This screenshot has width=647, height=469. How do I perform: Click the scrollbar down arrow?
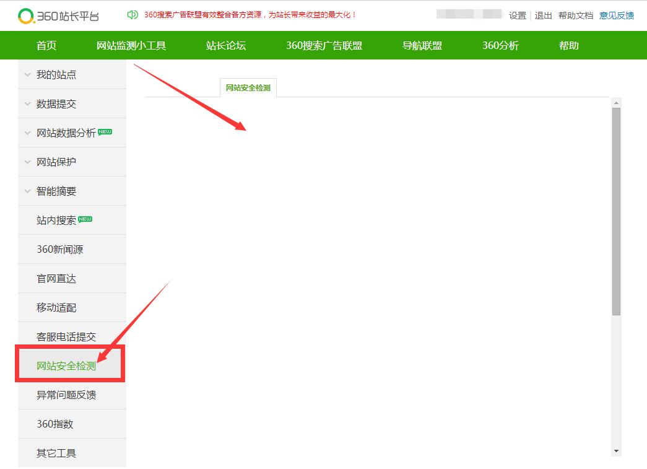tap(616, 450)
